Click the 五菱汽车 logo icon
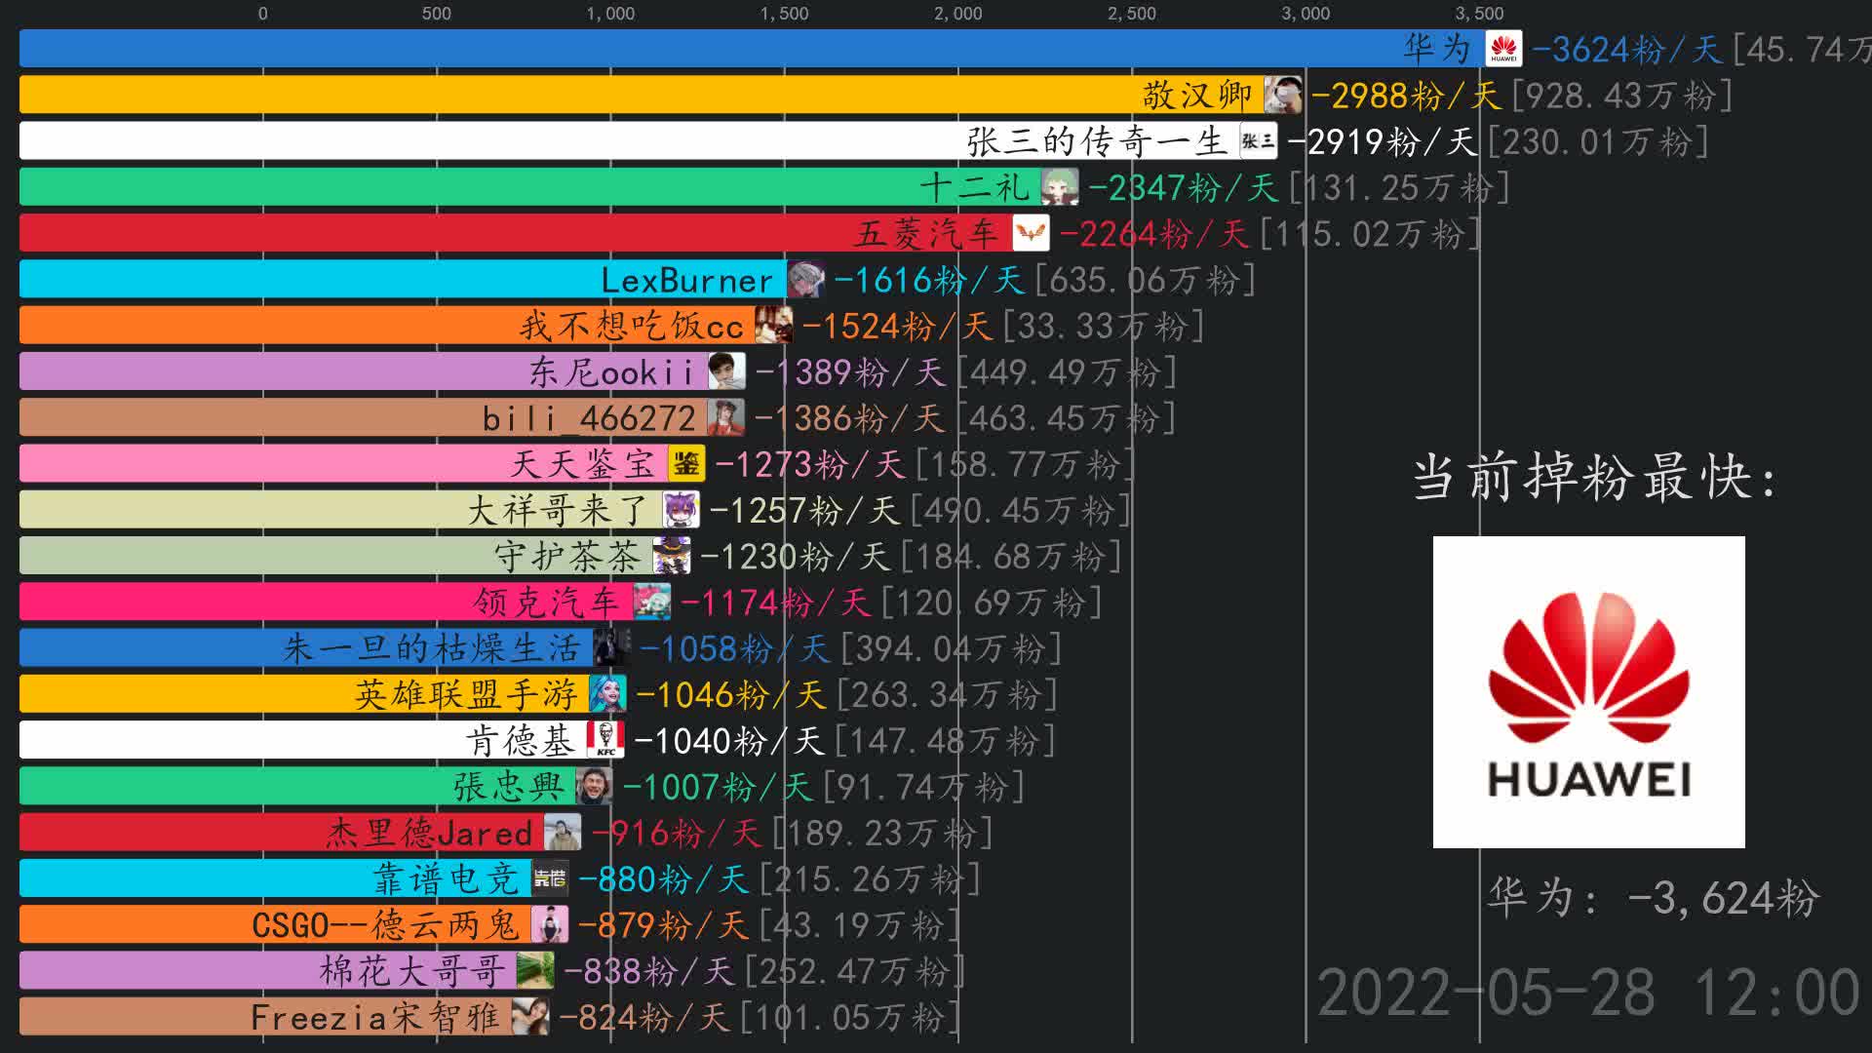 [1031, 233]
